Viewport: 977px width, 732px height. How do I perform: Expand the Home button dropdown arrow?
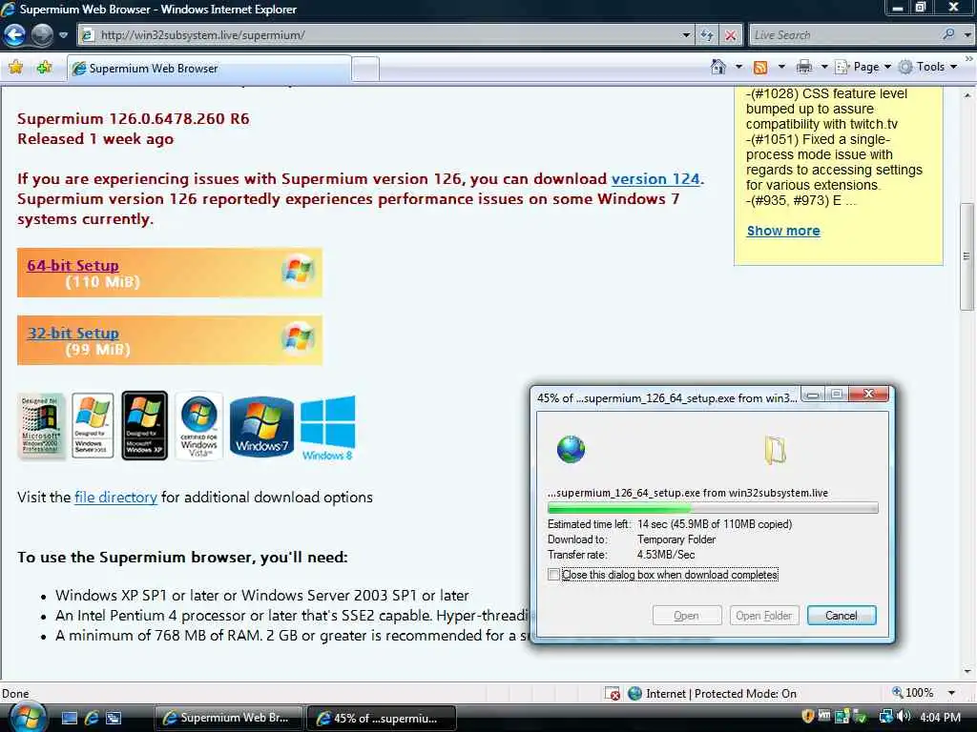tap(739, 67)
